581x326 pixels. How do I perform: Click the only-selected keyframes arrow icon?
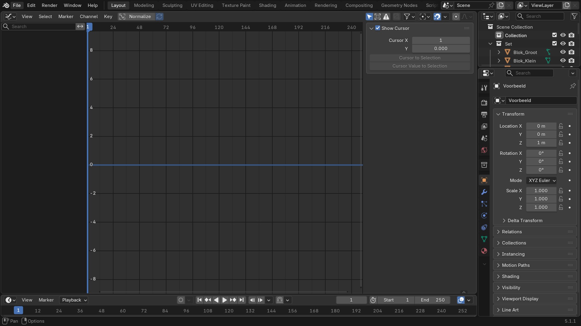click(x=369, y=17)
